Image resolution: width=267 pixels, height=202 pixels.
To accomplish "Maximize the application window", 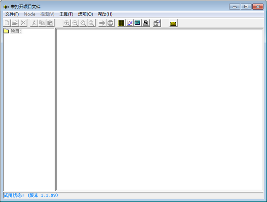I will (246, 6).
